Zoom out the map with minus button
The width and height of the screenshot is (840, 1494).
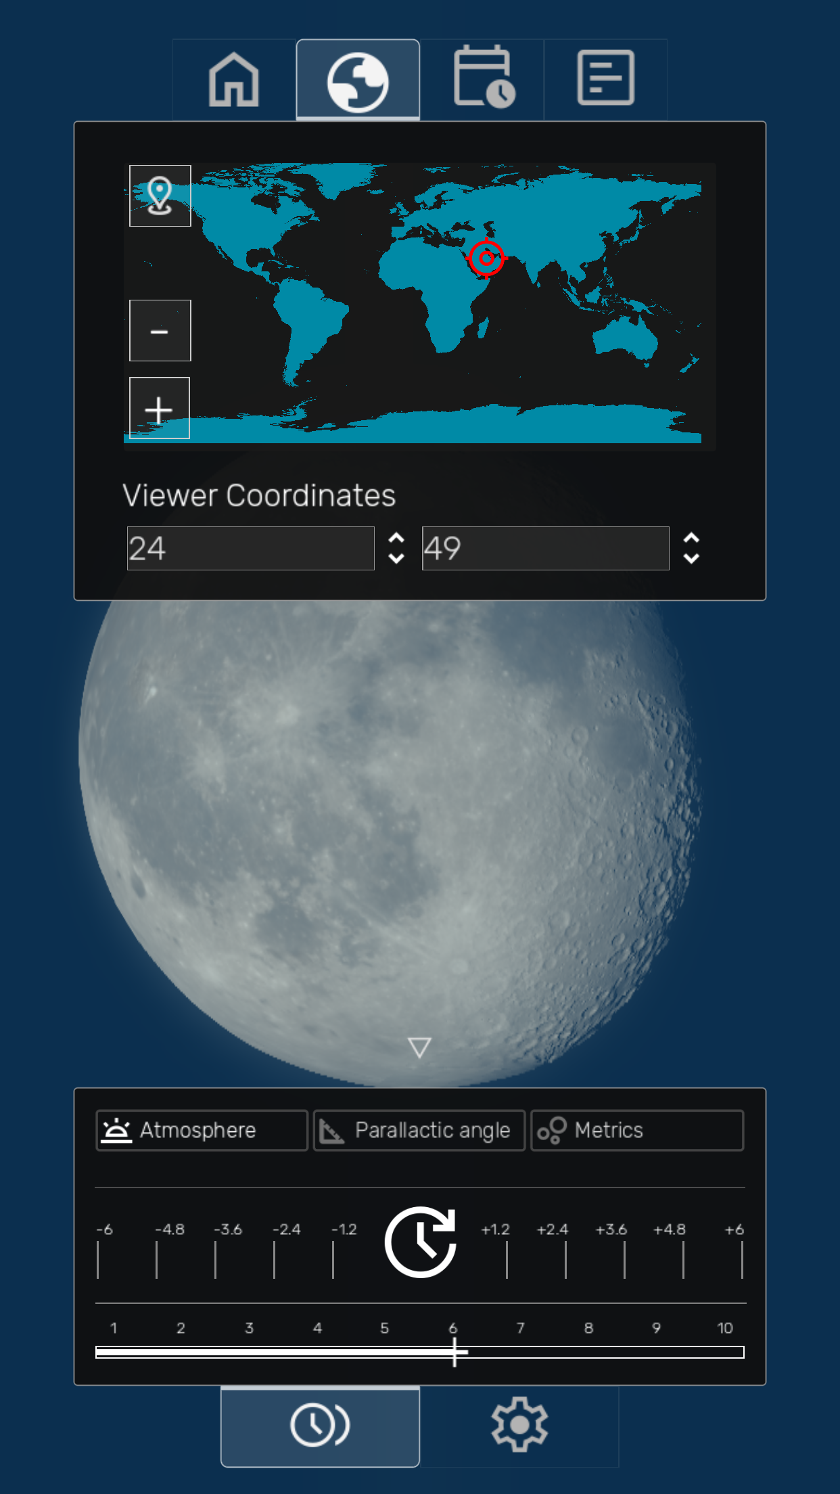click(x=160, y=331)
